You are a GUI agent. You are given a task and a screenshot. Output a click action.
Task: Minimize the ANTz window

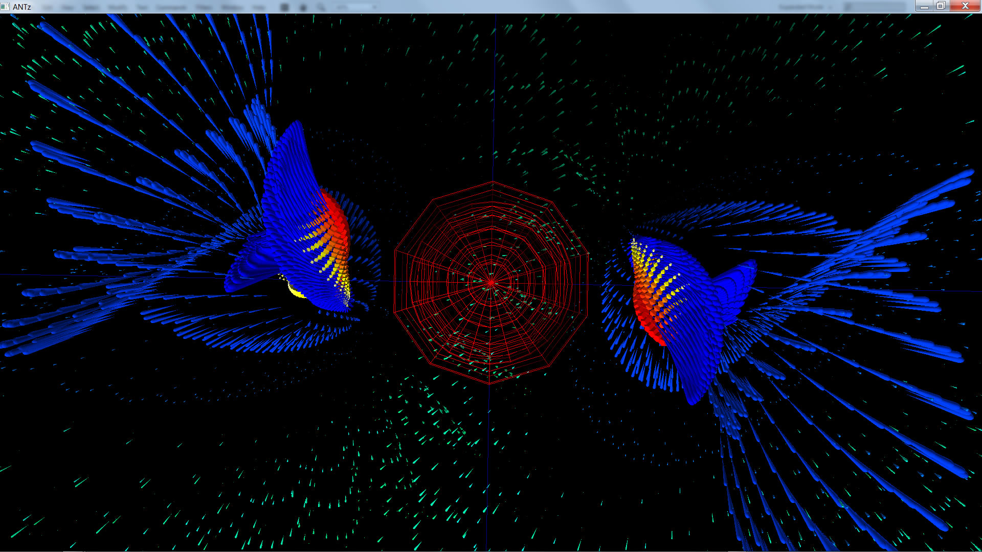(x=924, y=6)
